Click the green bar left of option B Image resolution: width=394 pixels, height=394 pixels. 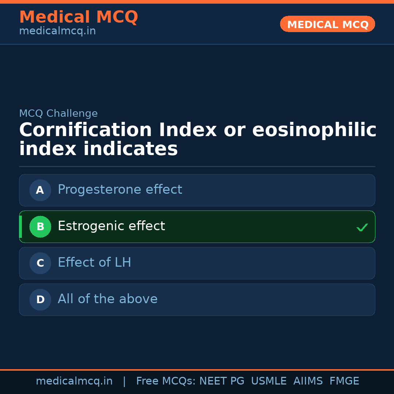(20, 227)
